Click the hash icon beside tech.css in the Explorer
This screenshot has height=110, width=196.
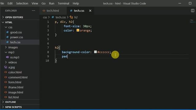7,42
